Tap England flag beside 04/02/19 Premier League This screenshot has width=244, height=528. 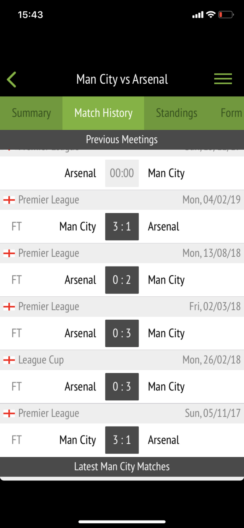(x=9, y=200)
